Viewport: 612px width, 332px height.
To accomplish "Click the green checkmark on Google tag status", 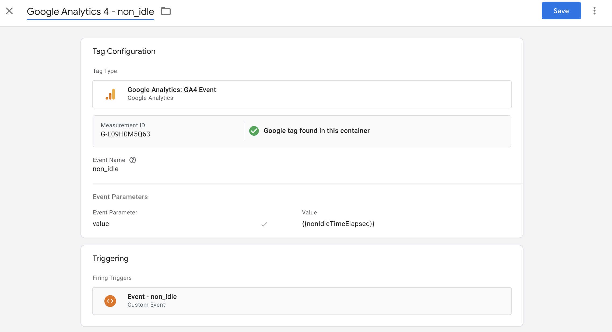I will [x=254, y=131].
